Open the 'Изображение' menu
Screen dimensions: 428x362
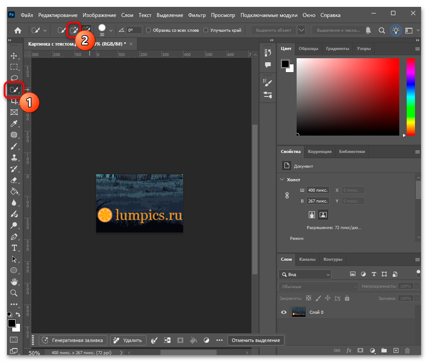pyautogui.click(x=99, y=15)
